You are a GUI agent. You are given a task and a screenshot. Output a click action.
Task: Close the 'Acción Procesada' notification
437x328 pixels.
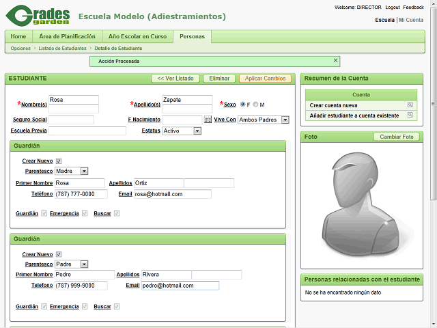point(335,61)
